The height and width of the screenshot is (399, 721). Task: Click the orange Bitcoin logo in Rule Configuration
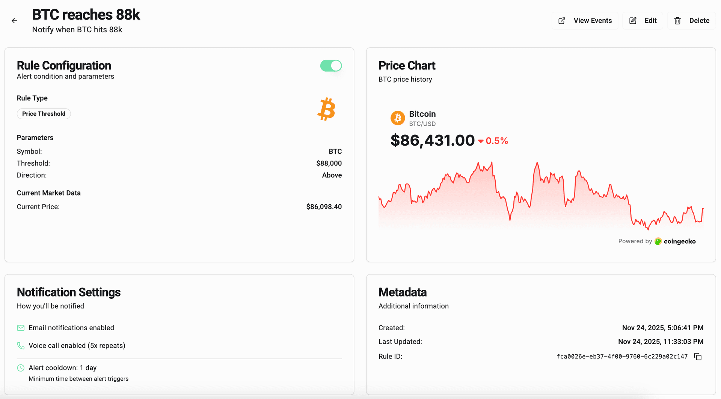click(326, 109)
